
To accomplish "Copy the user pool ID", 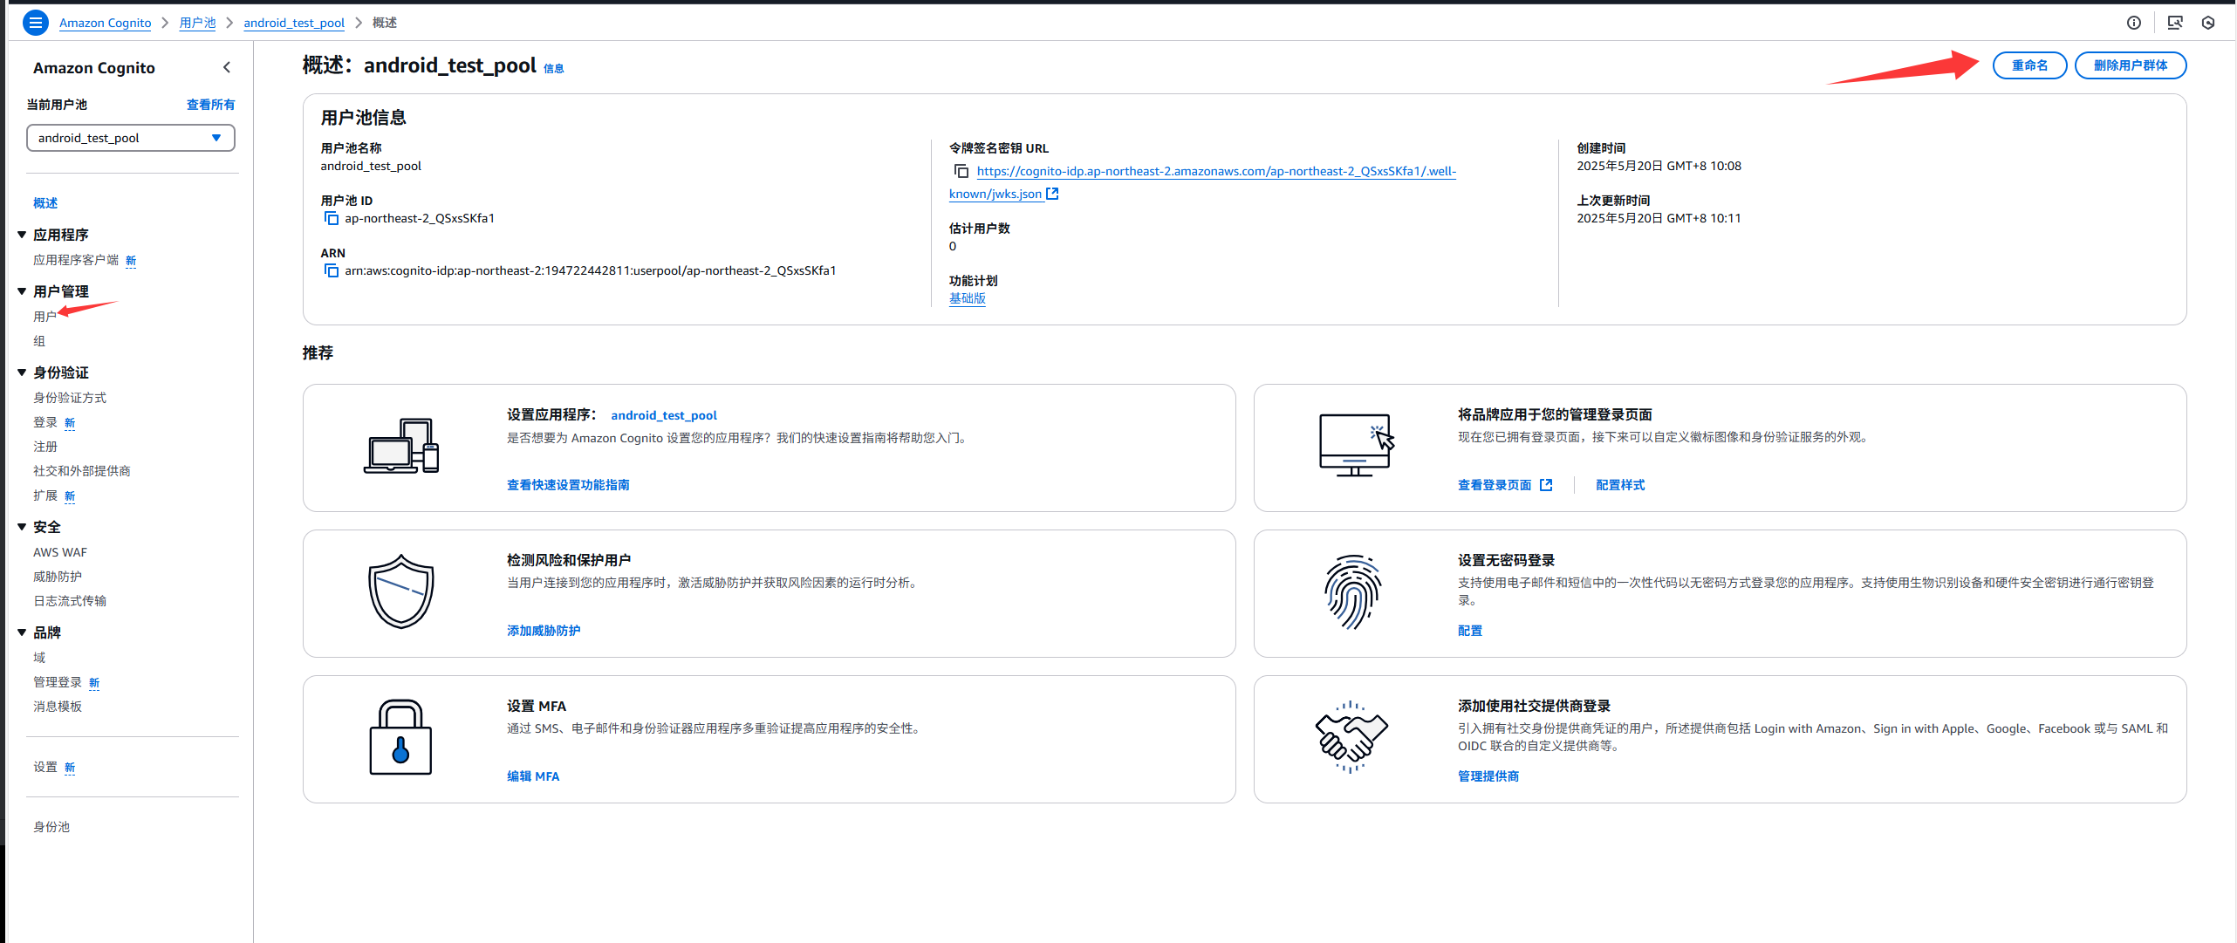I will 332,218.
